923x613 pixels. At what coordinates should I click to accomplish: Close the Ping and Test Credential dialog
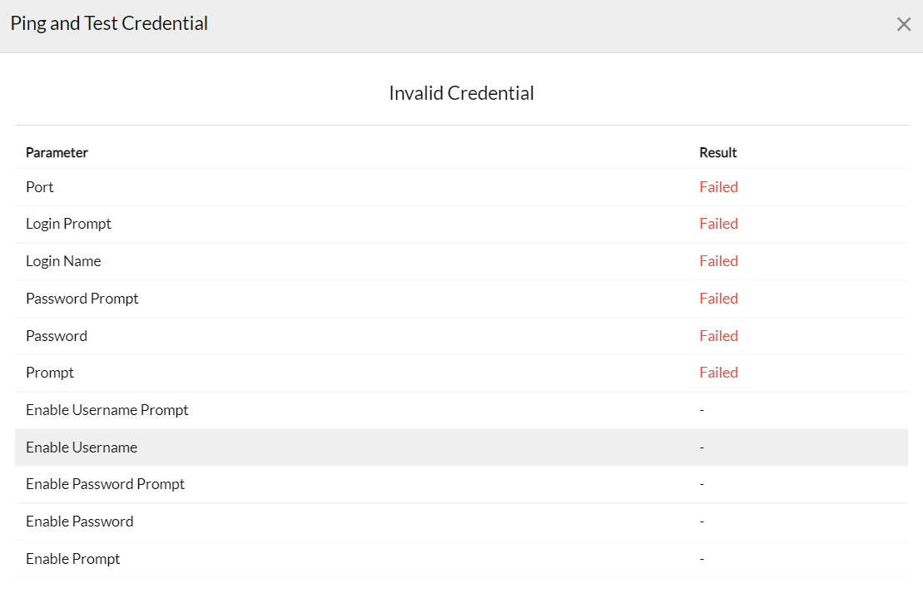904,24
